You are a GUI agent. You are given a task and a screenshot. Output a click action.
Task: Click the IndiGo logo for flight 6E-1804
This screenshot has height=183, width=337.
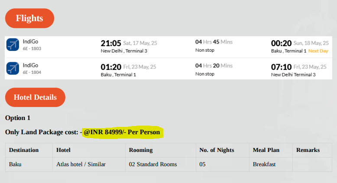[13, 68]
